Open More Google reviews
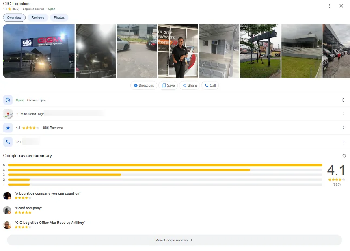 tap(174, 240)
